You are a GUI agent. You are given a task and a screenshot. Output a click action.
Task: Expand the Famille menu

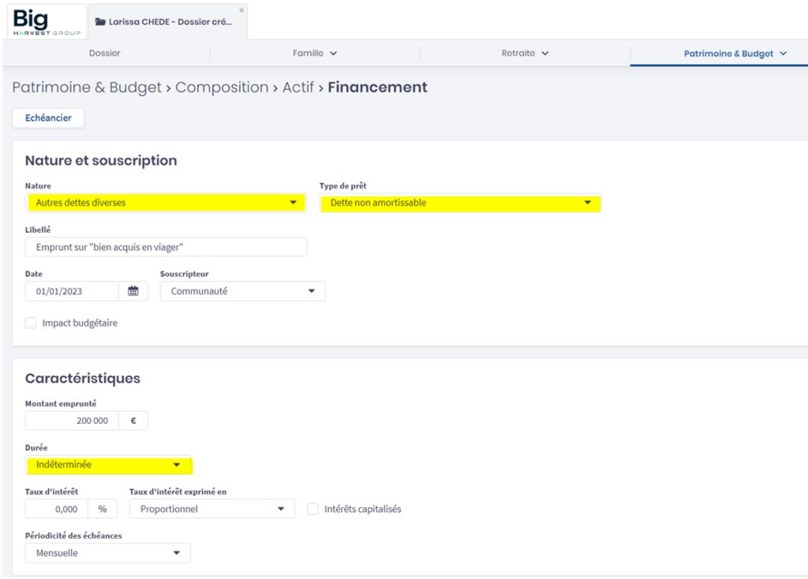(x=314, y=53)
